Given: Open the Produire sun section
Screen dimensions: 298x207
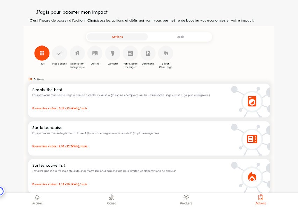Looking at the screenshot, I should coord(186,200).
